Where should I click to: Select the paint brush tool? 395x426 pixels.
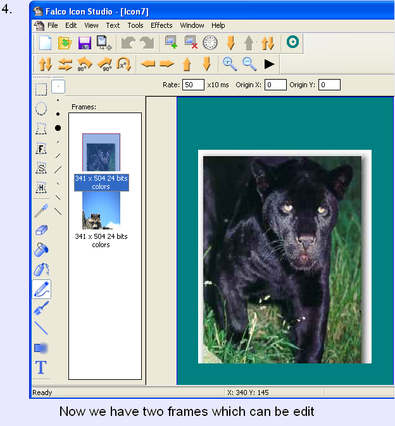[42, 308]
